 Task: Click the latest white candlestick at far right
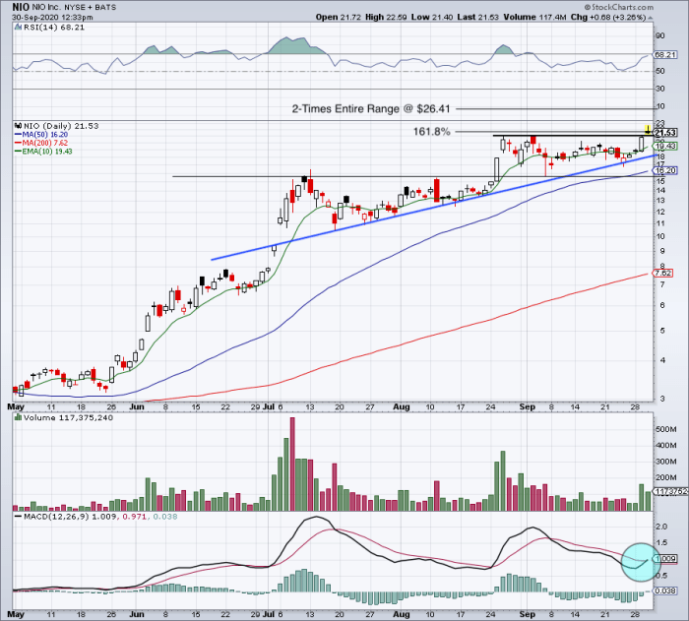click(x=641, y=144)
